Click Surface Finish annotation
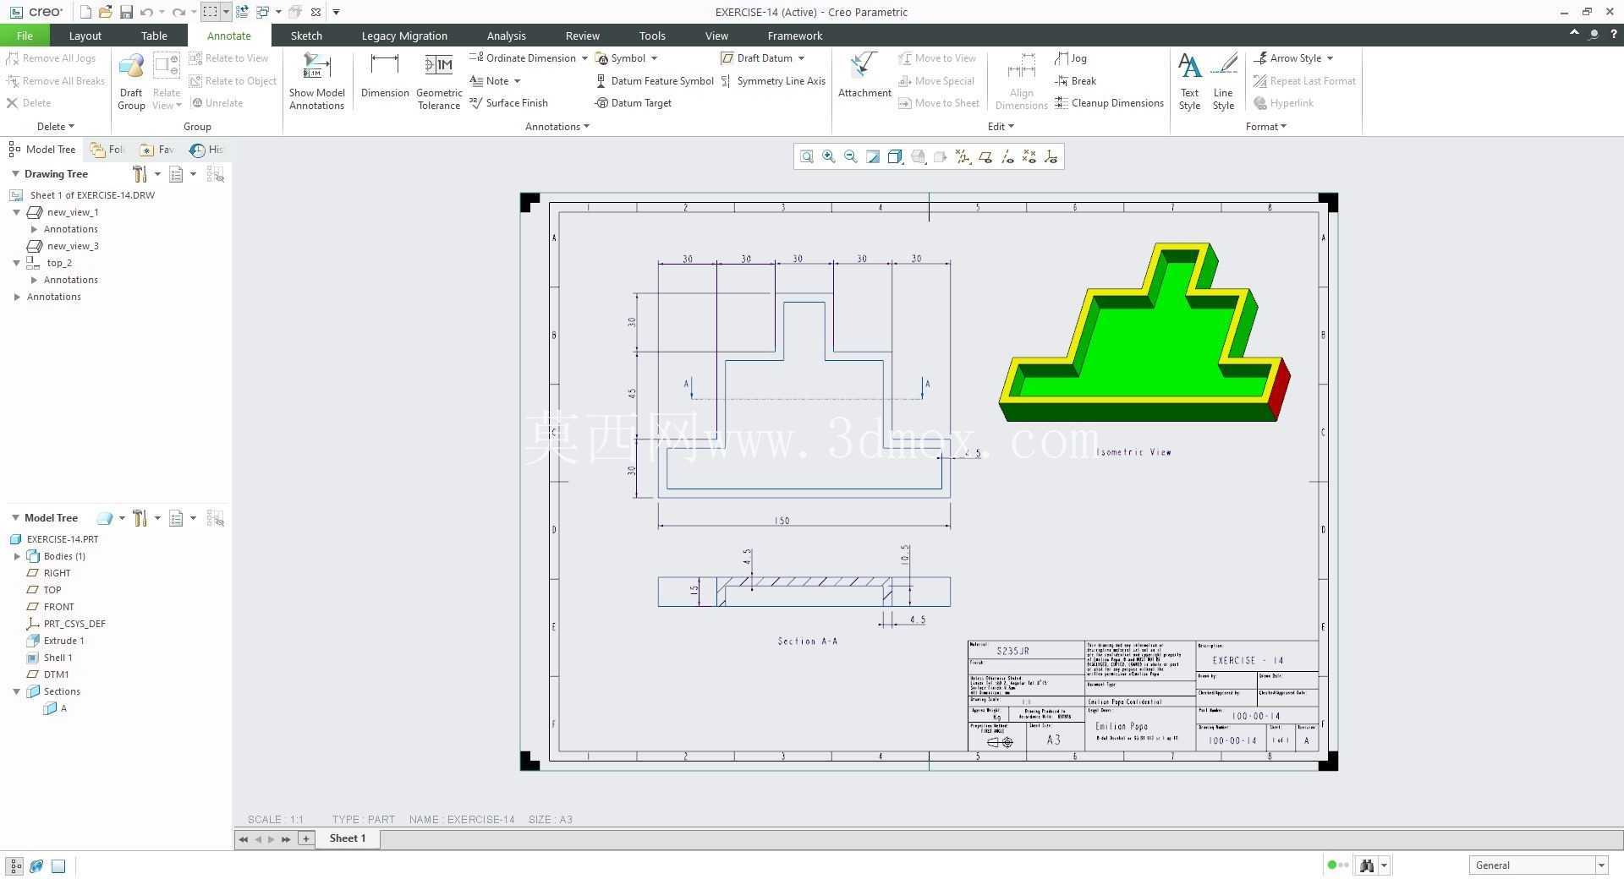Viewport: 1624px width, 879px height. [508, 103]
